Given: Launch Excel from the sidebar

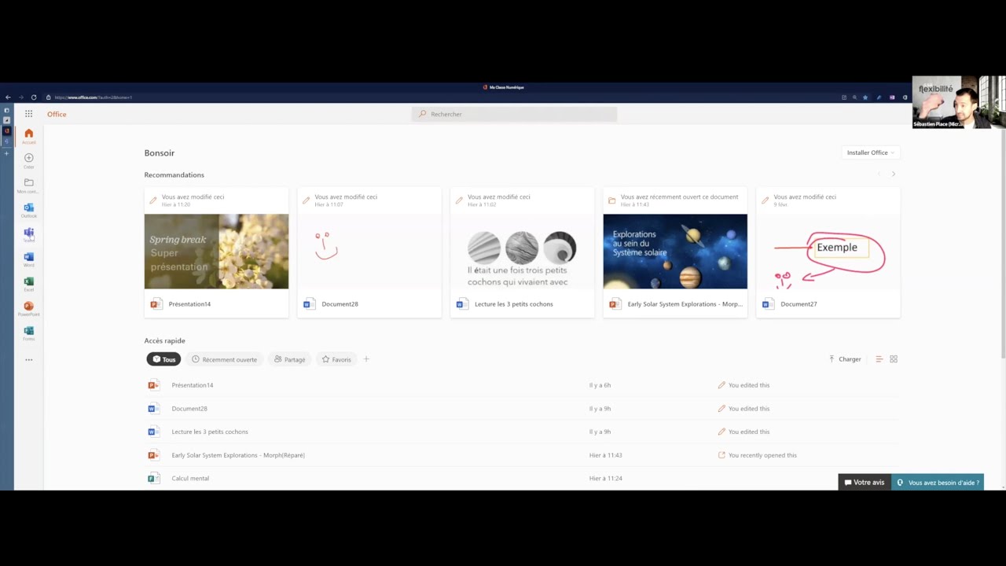Looking at the screenshot, I should [29, 284].
